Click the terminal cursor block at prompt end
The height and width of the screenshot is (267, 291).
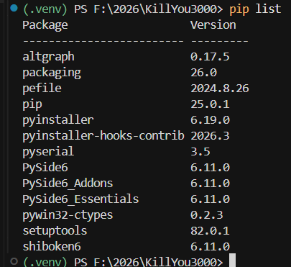tap(232, 261)
